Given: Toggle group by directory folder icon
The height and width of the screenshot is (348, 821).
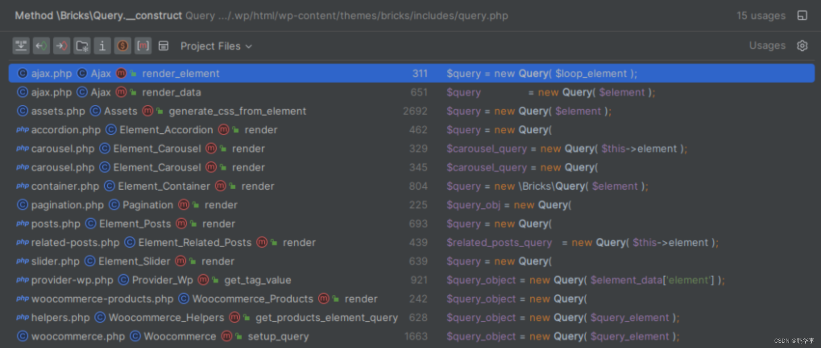Looking at the screenshot, I should click(x=82, y=46).
